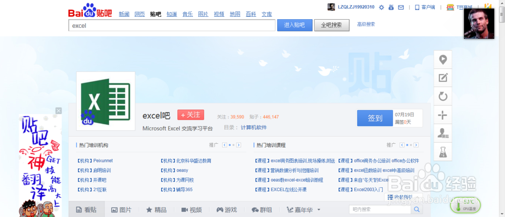
Task: Open 【机构】oeasy link
Action: click(x=174, y=170)
